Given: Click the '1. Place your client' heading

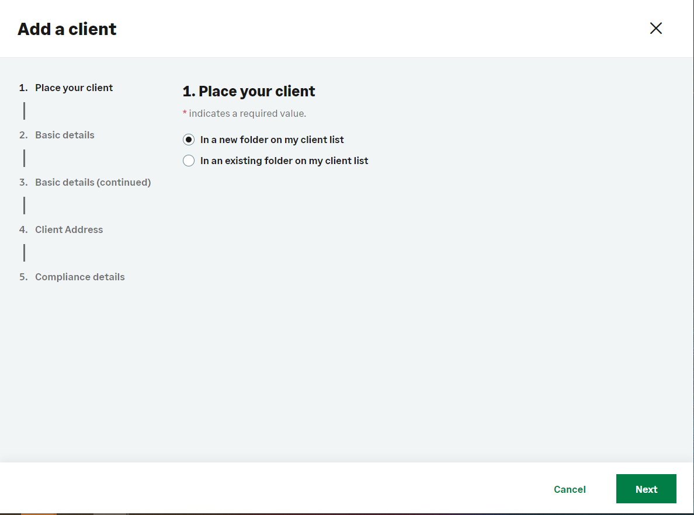Looking at the screenshot, I should 249,91.
